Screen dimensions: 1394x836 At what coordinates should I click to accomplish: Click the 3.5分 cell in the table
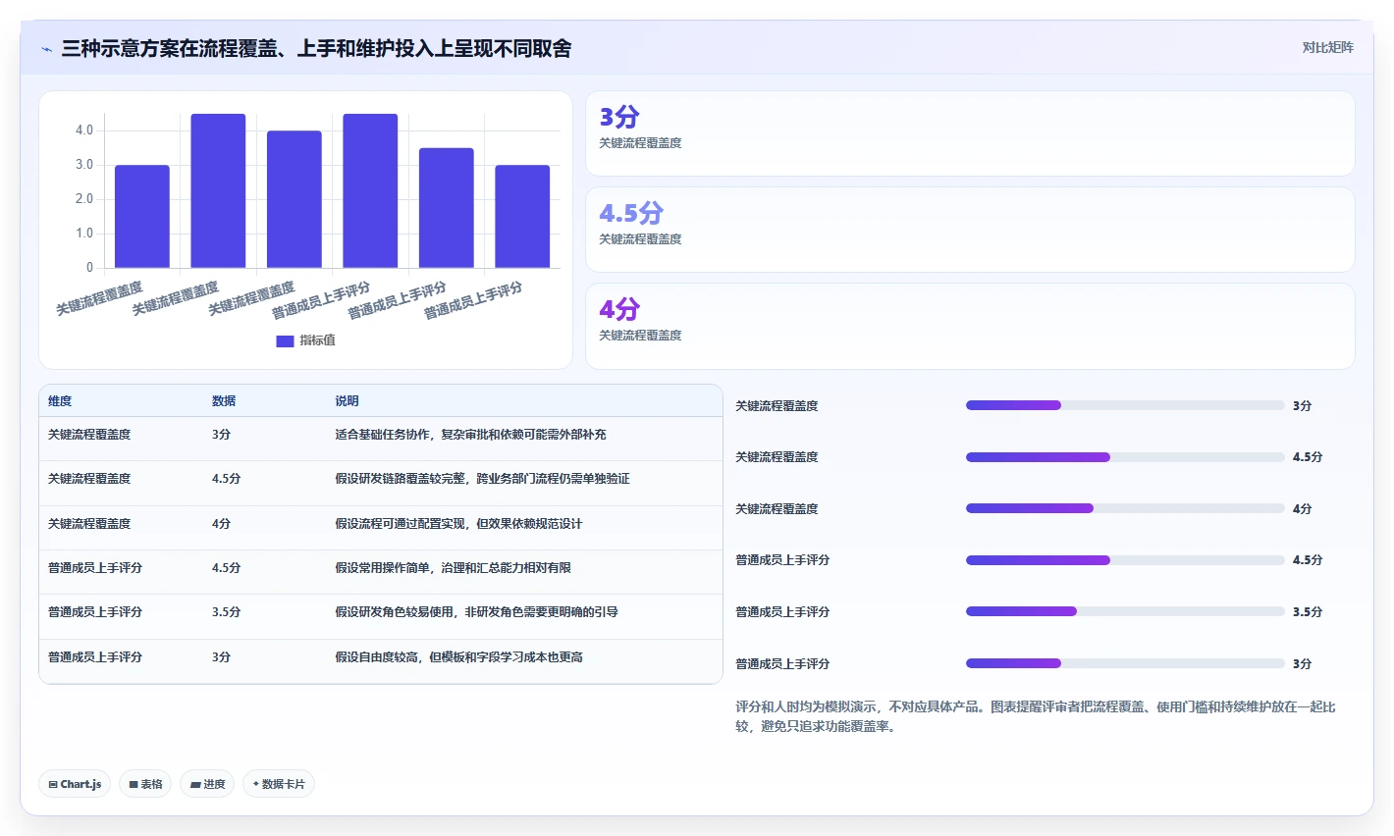(226, 611)
